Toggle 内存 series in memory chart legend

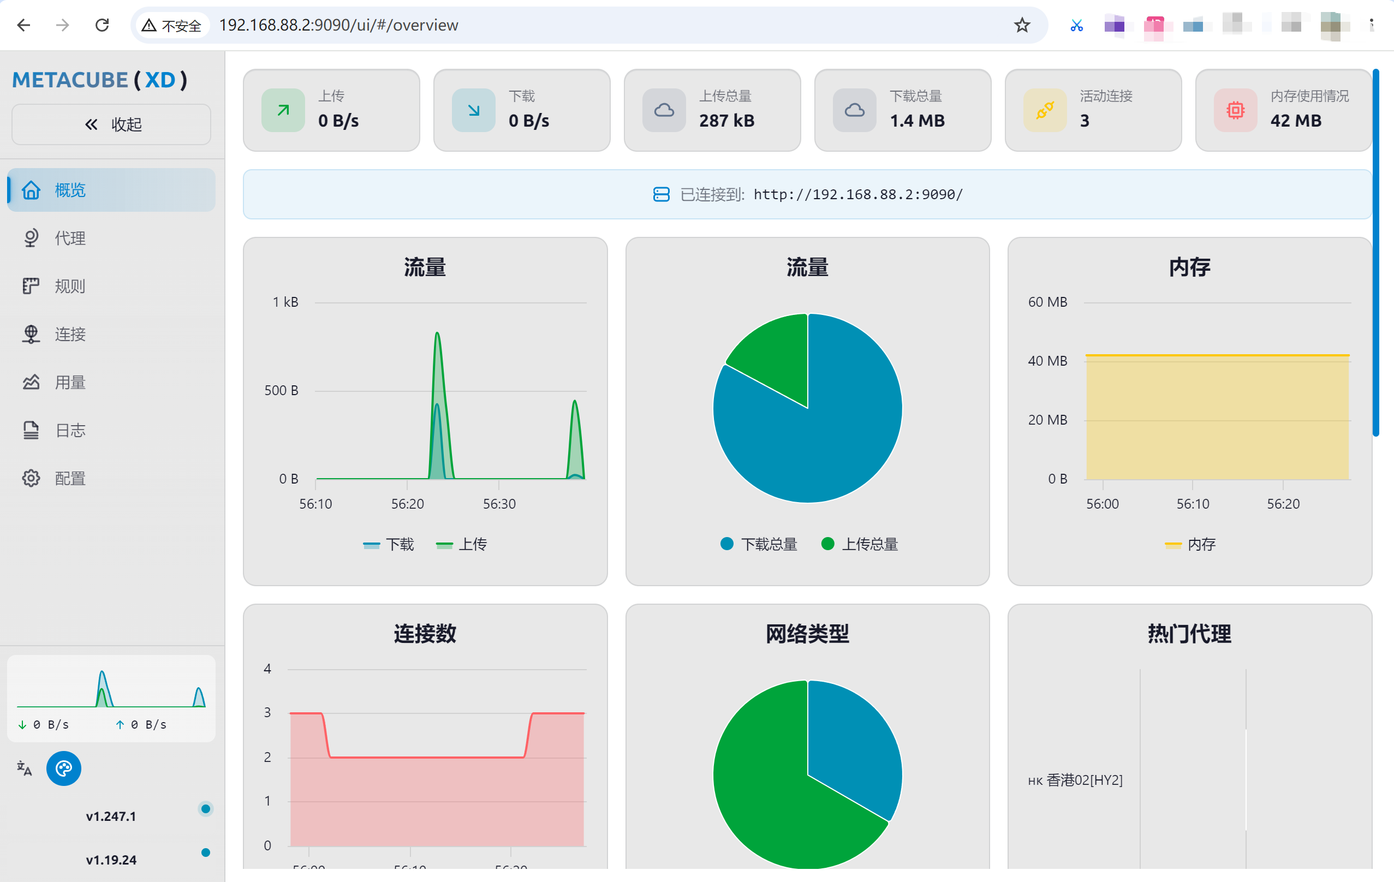coord(1190,544)
